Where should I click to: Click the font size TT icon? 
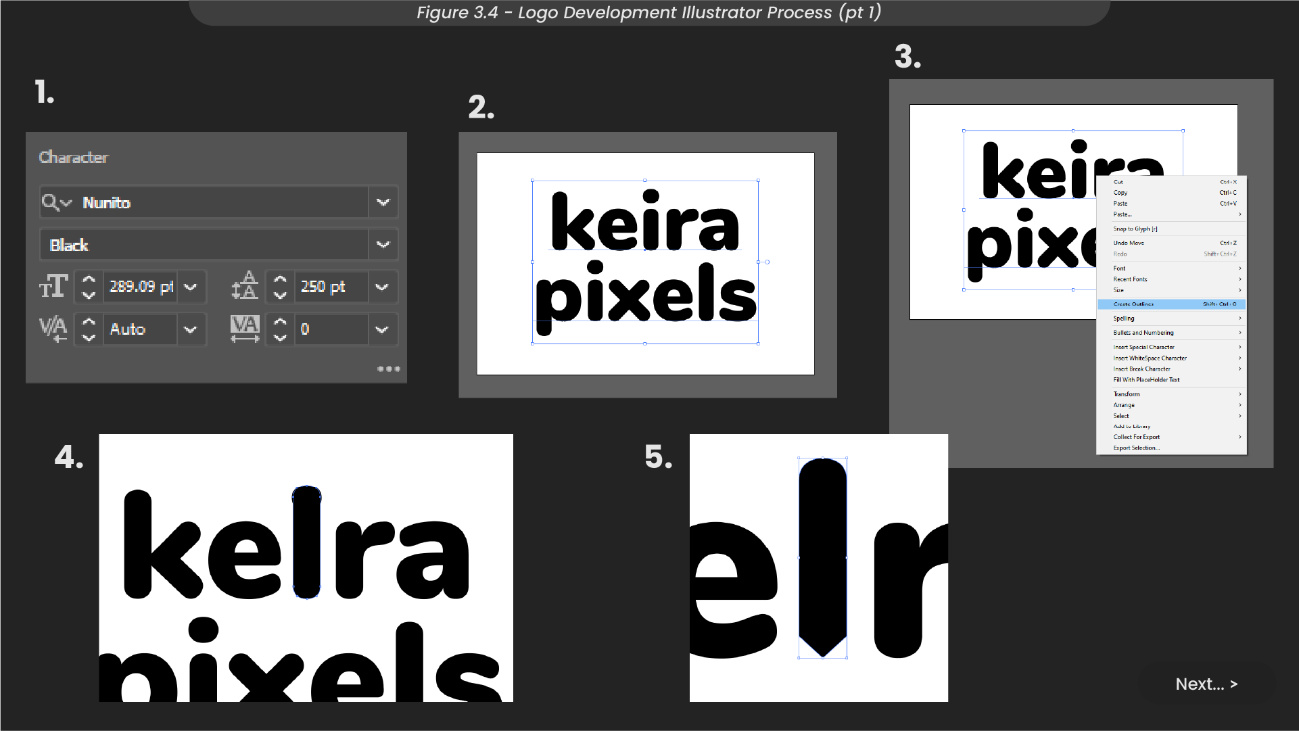(x=53, y=287)
